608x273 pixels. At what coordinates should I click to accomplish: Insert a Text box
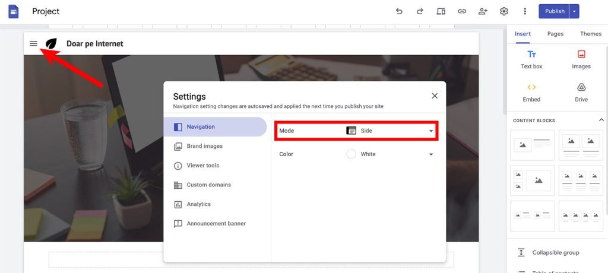pos(531,59)
